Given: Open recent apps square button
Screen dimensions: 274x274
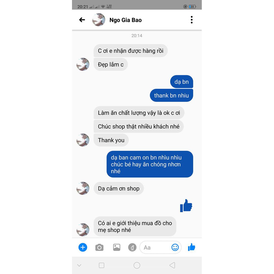Looking at the screenshot, I should [101, 265].
